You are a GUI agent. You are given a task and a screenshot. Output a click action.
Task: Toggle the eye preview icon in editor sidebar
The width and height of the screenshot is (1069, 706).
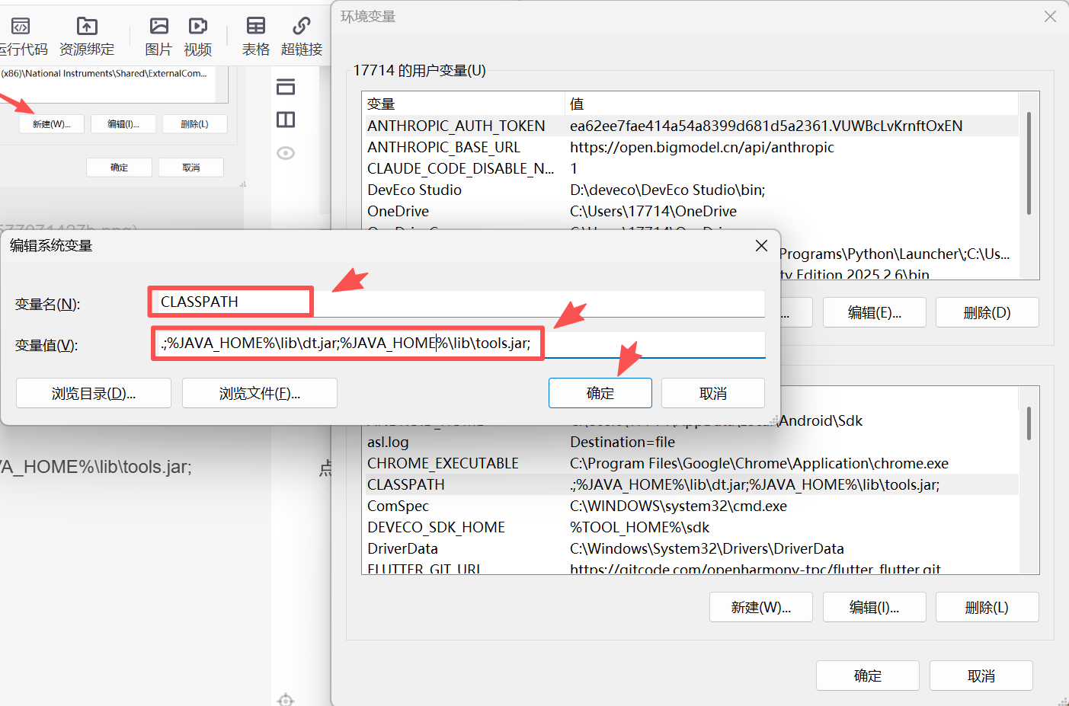tap(286, 153)
